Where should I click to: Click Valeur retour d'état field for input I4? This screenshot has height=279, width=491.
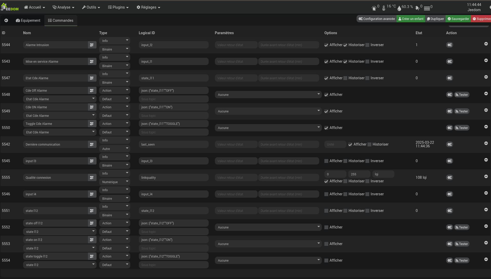coord(236,194)
